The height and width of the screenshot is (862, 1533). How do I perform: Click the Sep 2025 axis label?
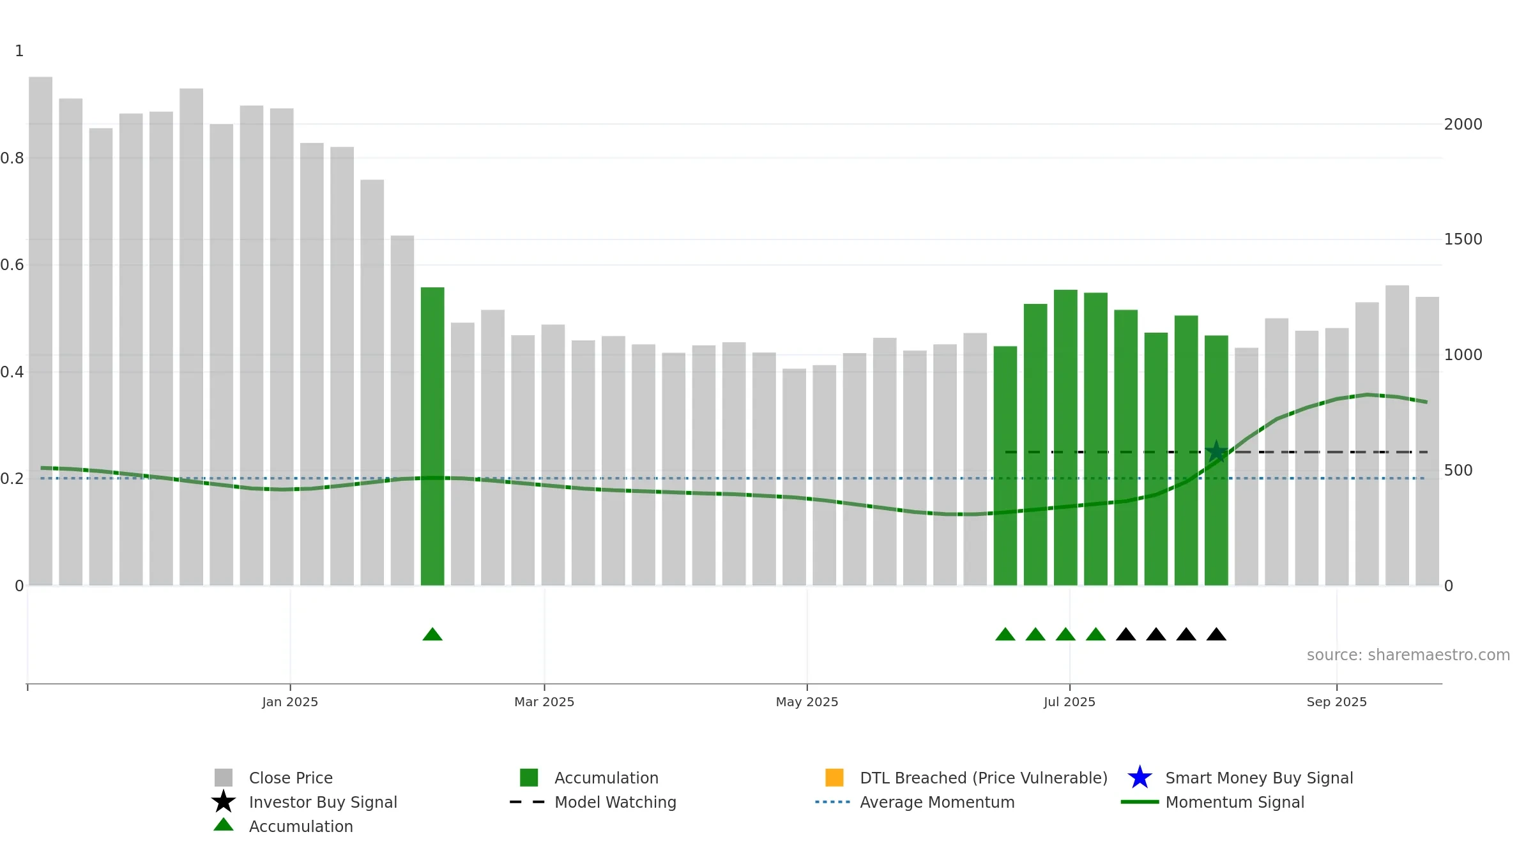[1337, 702]
